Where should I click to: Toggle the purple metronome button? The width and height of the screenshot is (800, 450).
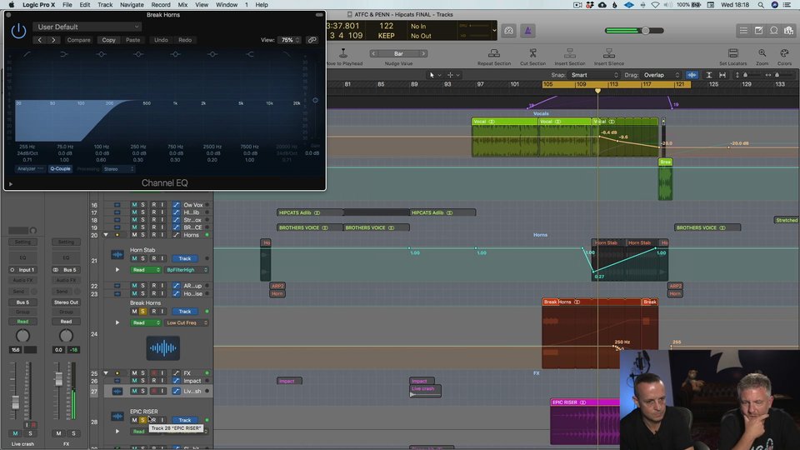pyautogui.click(x=527, y=31)
